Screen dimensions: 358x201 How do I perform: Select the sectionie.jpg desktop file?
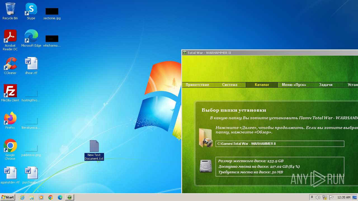coord(52,13)
